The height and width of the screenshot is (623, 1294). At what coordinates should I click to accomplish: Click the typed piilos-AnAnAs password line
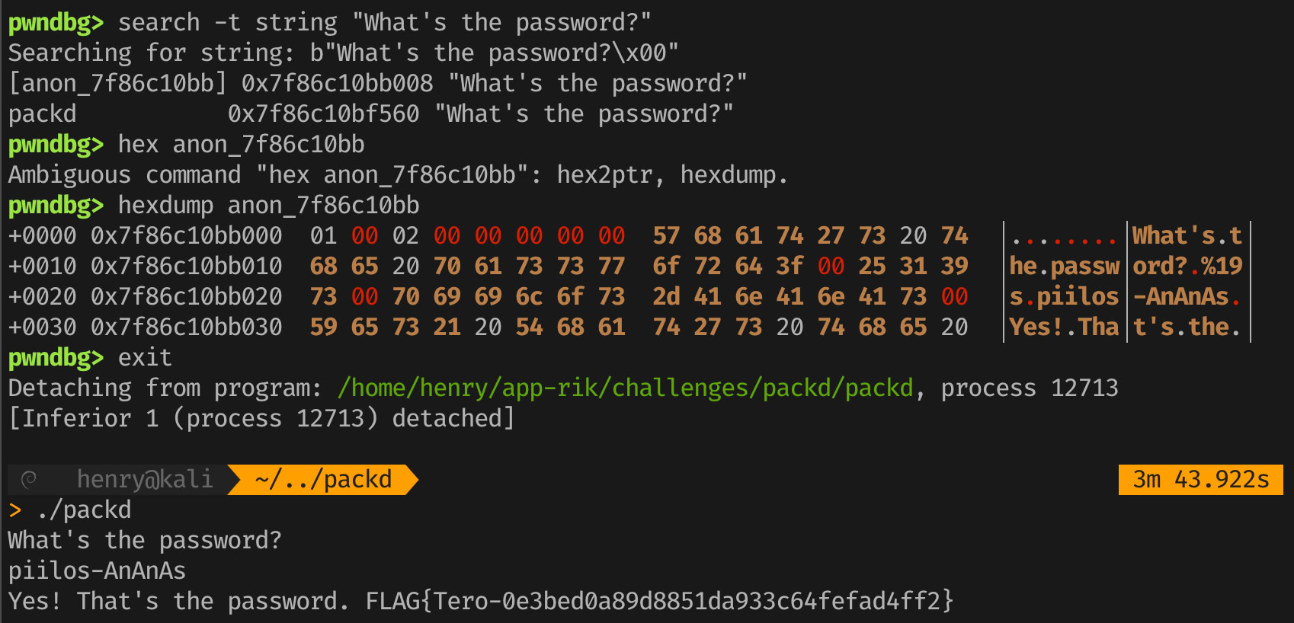pos(97,571)
